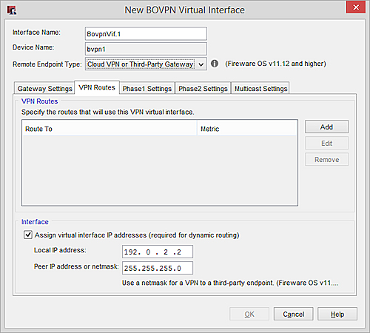Uncheck Assign virtual interface IP addresses

point(28,235)
